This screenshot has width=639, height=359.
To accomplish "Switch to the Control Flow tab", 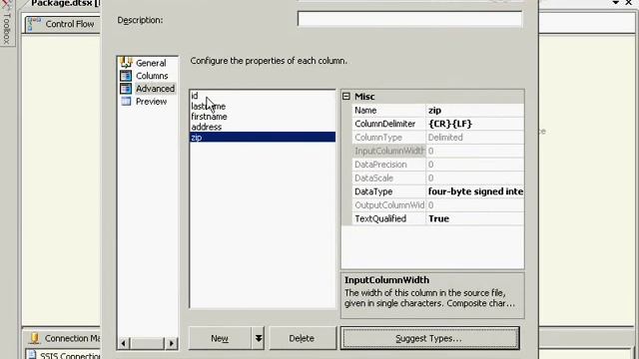I will point(63,24).
